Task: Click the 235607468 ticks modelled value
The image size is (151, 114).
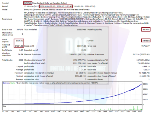Action: 81,29
